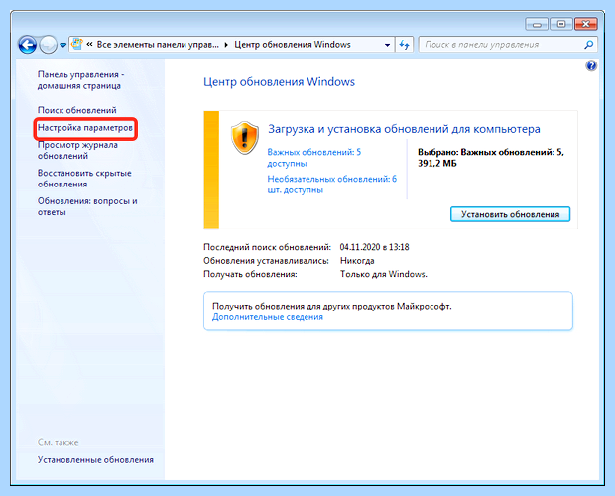This screenshot has width=615, height=496.
Task: Click the date 04.11.2020 в 13:18
Action: point(374,247)
